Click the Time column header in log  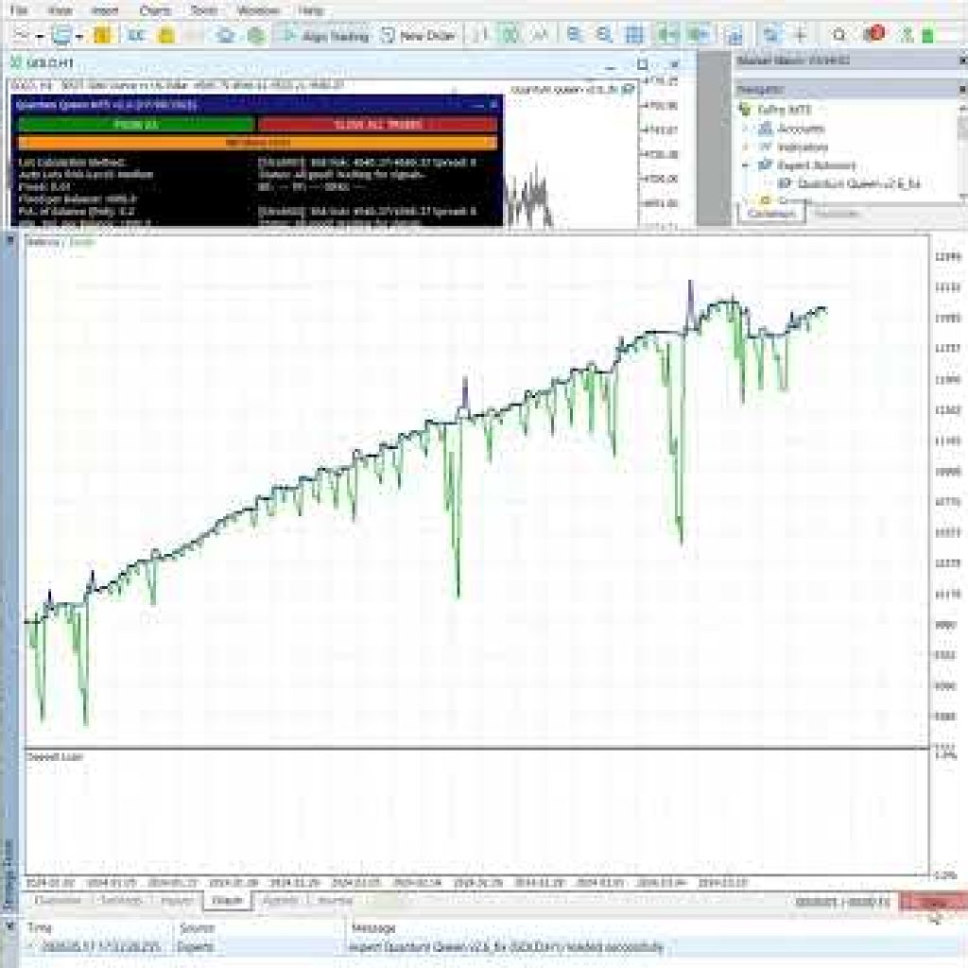tap(38, 927)
